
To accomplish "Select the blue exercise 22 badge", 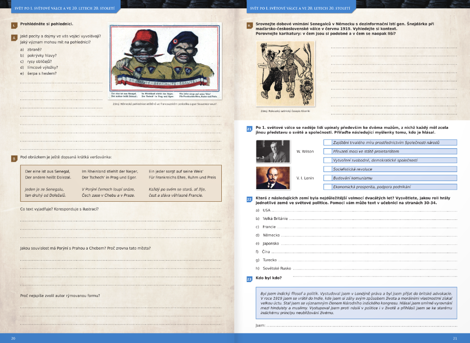I will (x=249, y=199).
